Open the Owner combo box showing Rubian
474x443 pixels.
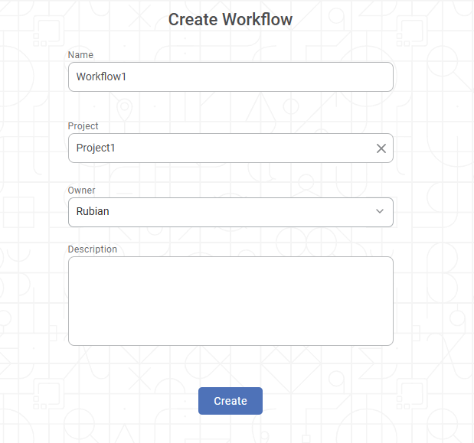point(222,212)
